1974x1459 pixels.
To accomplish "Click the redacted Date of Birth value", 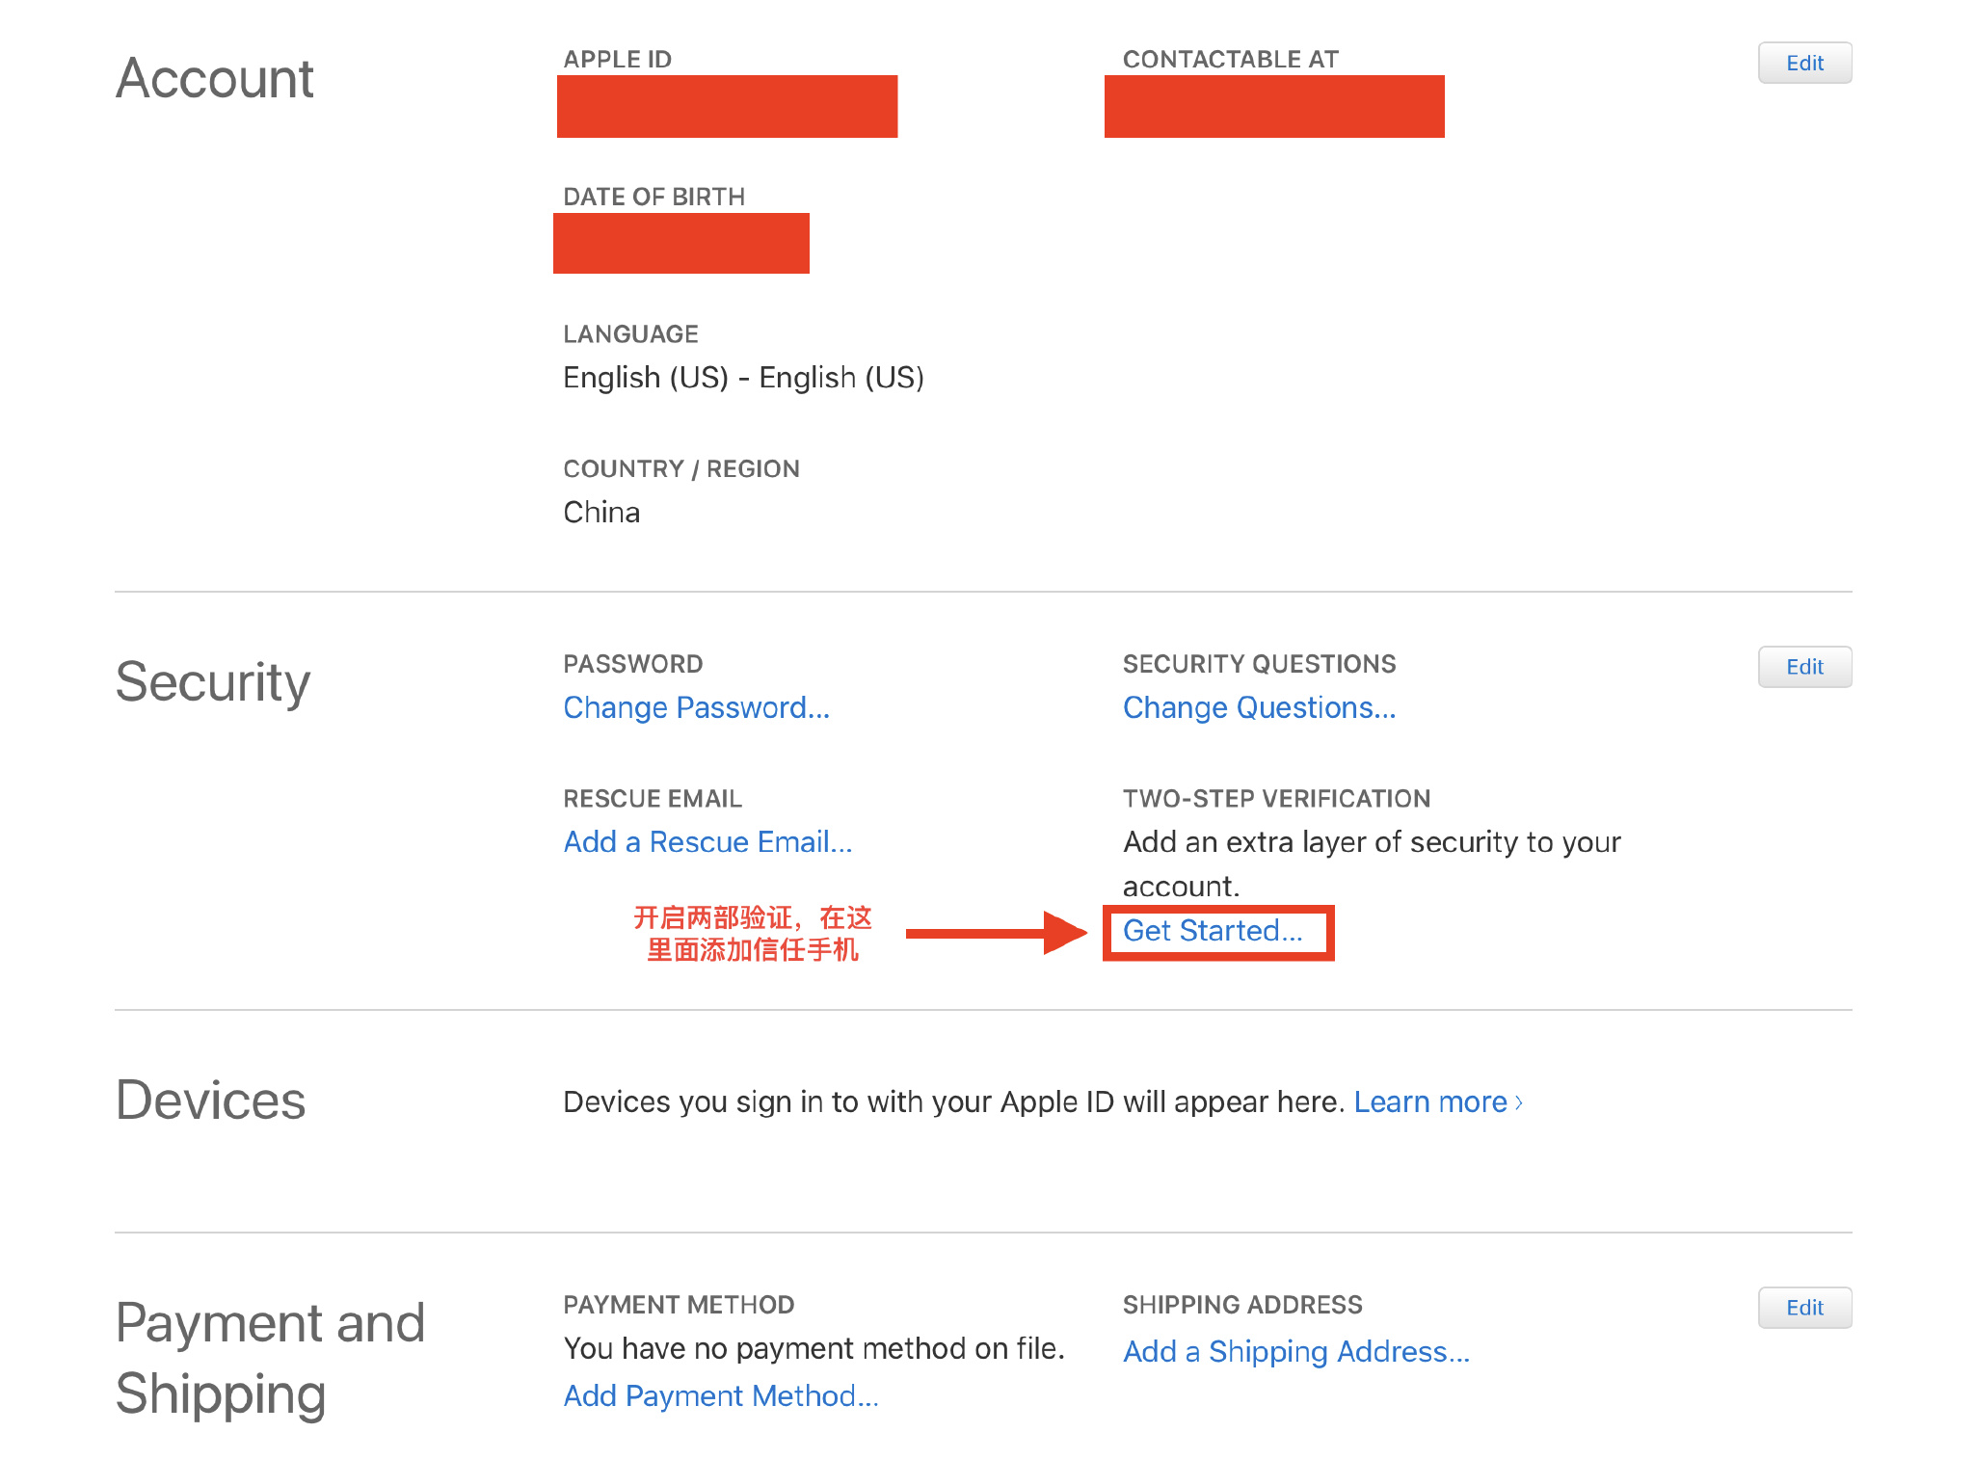I will [680, 244].
